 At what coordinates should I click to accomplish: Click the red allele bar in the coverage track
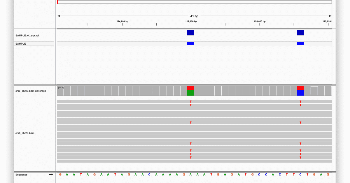(190, 88)
